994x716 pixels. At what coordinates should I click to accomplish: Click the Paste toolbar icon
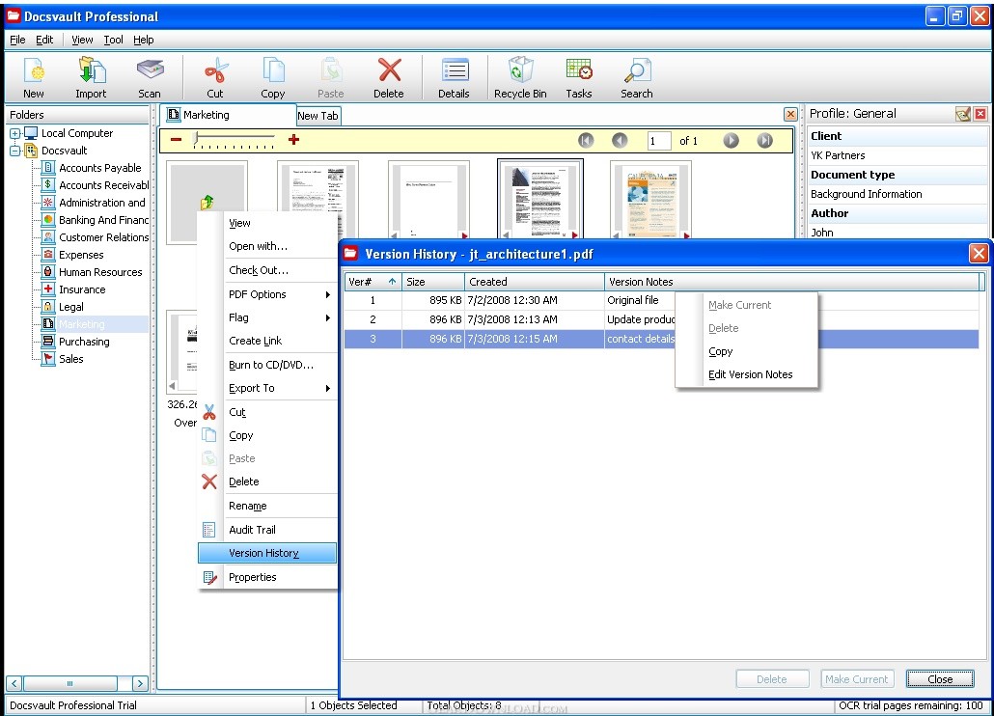[330, 77]
